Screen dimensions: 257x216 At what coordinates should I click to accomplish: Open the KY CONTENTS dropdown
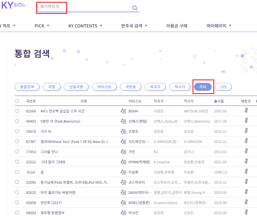85,25
